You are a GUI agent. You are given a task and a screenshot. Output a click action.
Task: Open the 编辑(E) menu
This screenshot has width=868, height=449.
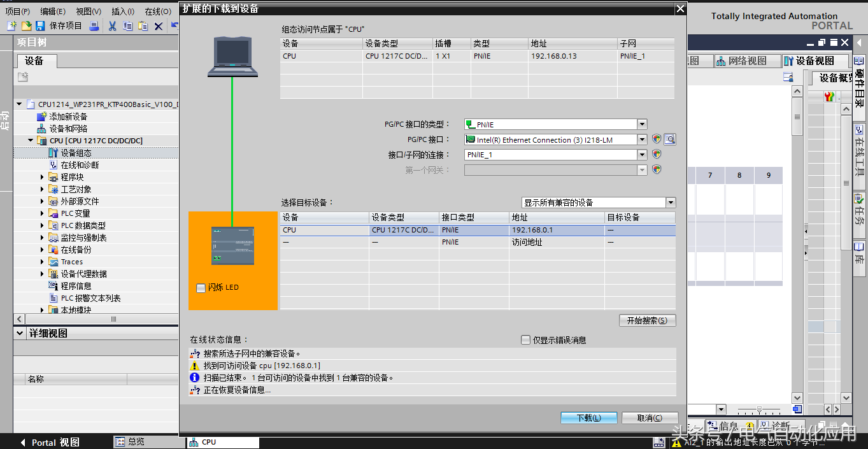53,11
